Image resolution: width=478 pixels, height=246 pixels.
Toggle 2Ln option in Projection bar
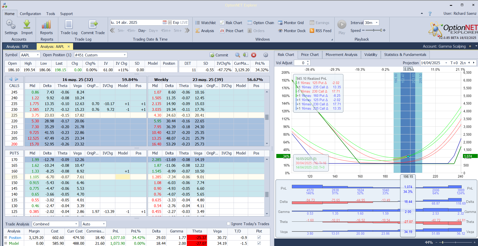[463, 63]
